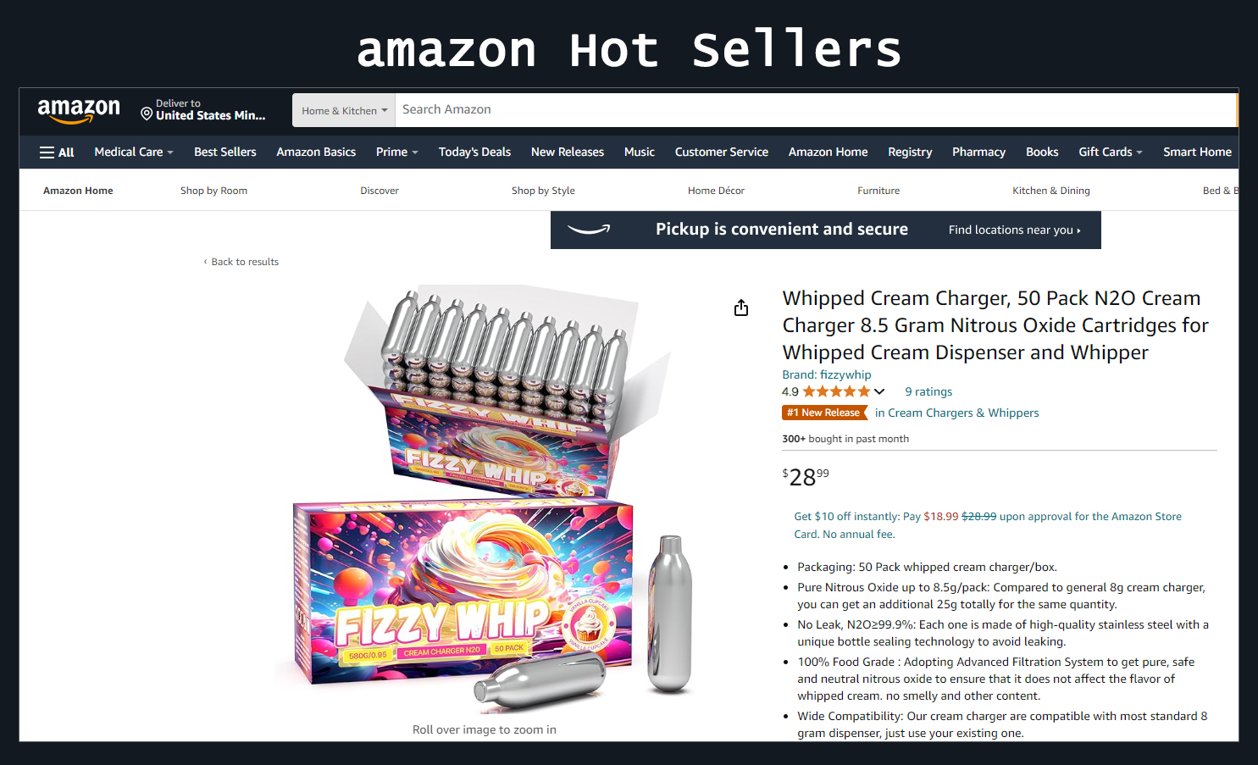Expand the Prime dropdown menu
The width and height of the screenshot is (1258, 765).
(397, 152)
